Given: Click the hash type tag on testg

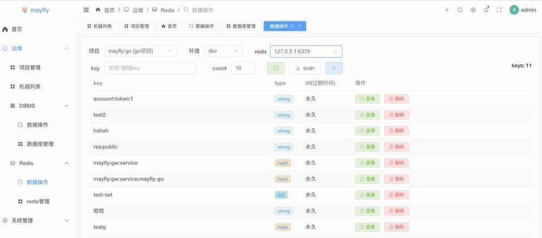Looking at the screenshot, I should pos(283,227).
